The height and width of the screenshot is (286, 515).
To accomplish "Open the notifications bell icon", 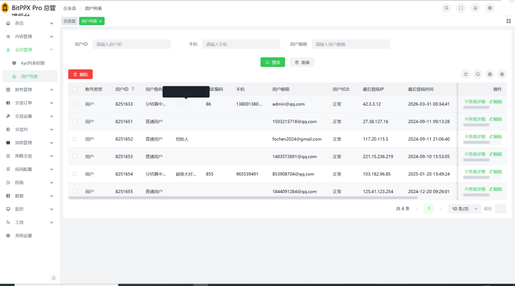I will click(x=475, y=8).
